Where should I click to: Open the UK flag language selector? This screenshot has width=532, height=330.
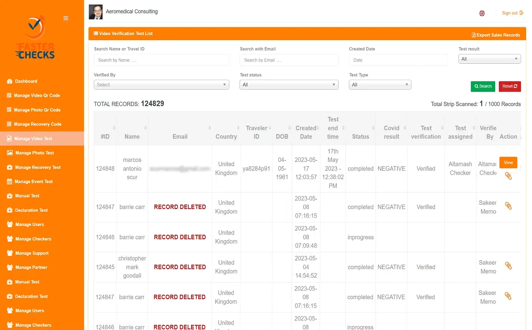pos(482,13)
